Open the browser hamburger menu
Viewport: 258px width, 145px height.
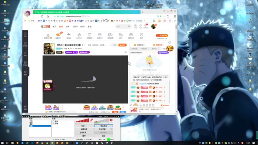pyautogui.click(x=175, y=16)
